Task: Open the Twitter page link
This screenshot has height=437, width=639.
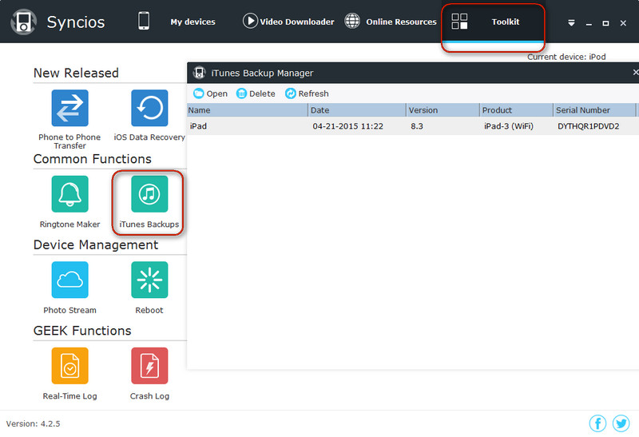Action: pyautogui.click(x=621, y=423)
